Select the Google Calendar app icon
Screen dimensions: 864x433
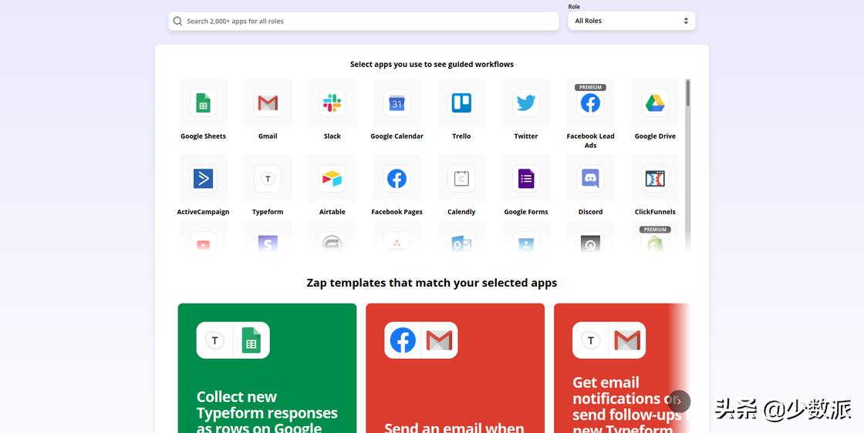point(397,103)
